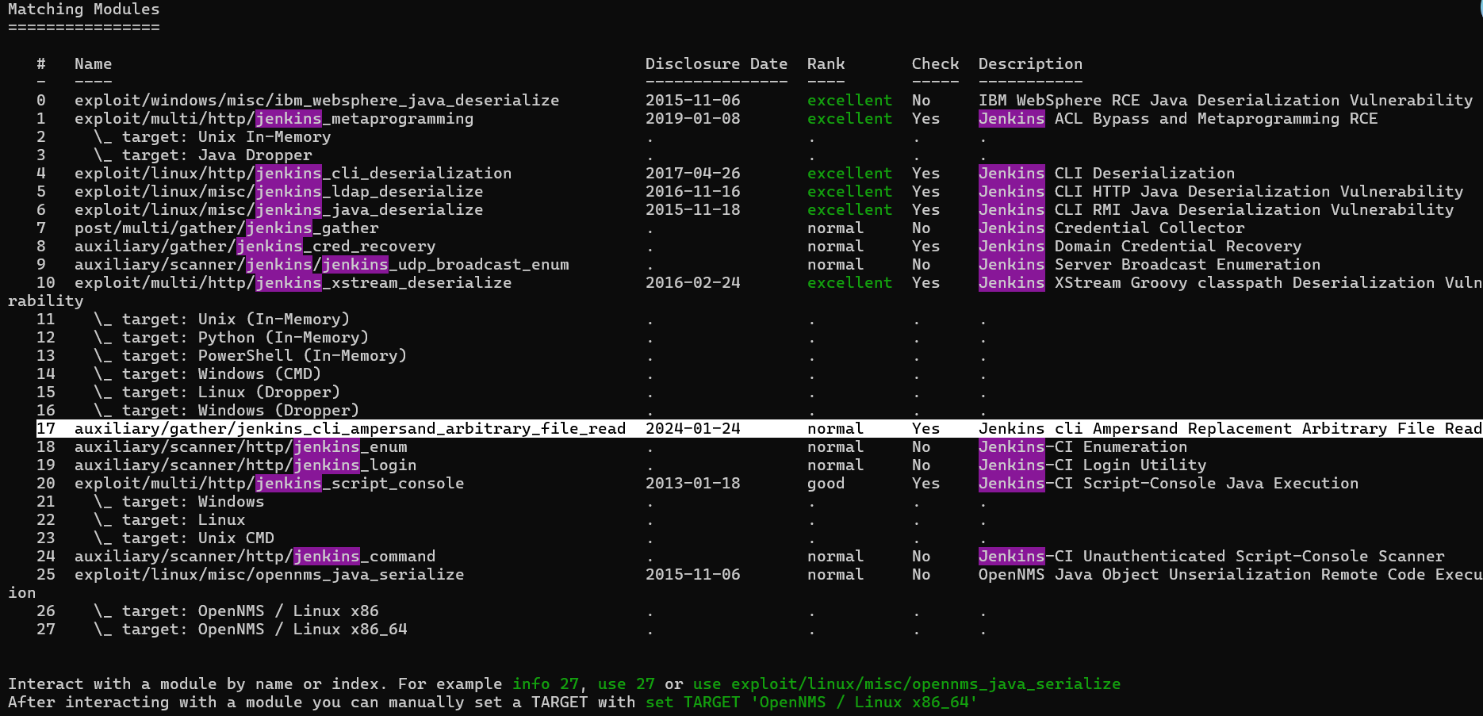Click the "Matching Modules" heading
Viewport: 1483px width, 716px height.
pyautogui.click(x=84, y=10)
